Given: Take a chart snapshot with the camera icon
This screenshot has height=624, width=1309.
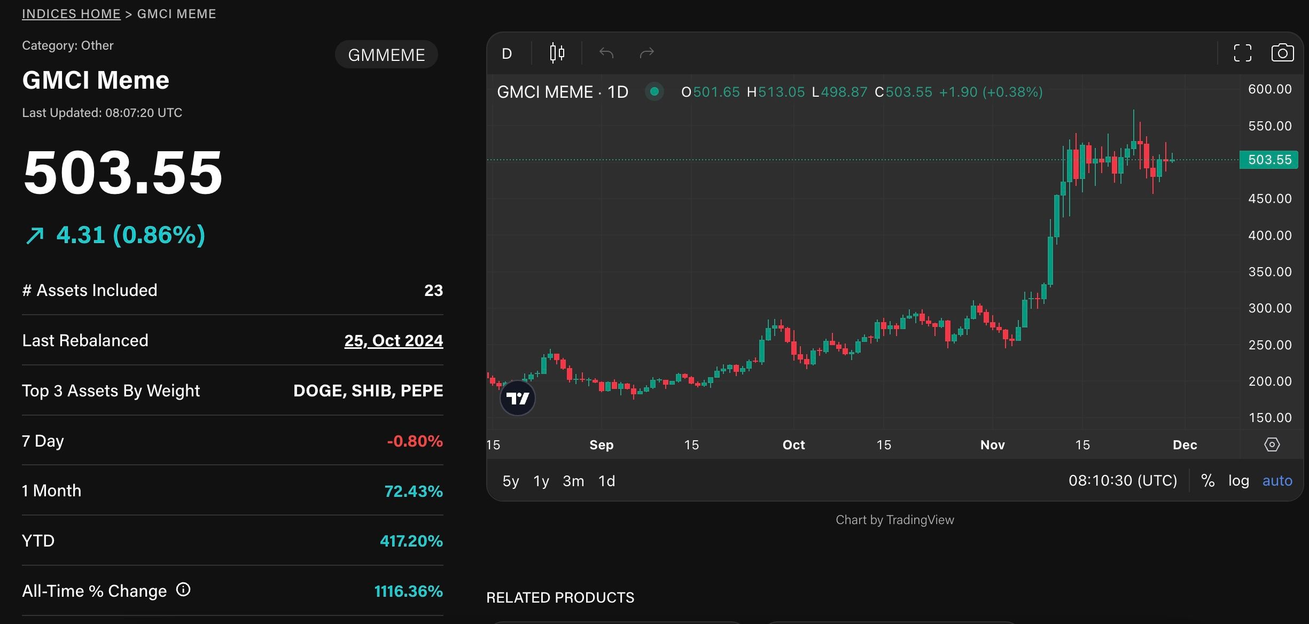Looking at the screenshot, I should [1282, 52].
